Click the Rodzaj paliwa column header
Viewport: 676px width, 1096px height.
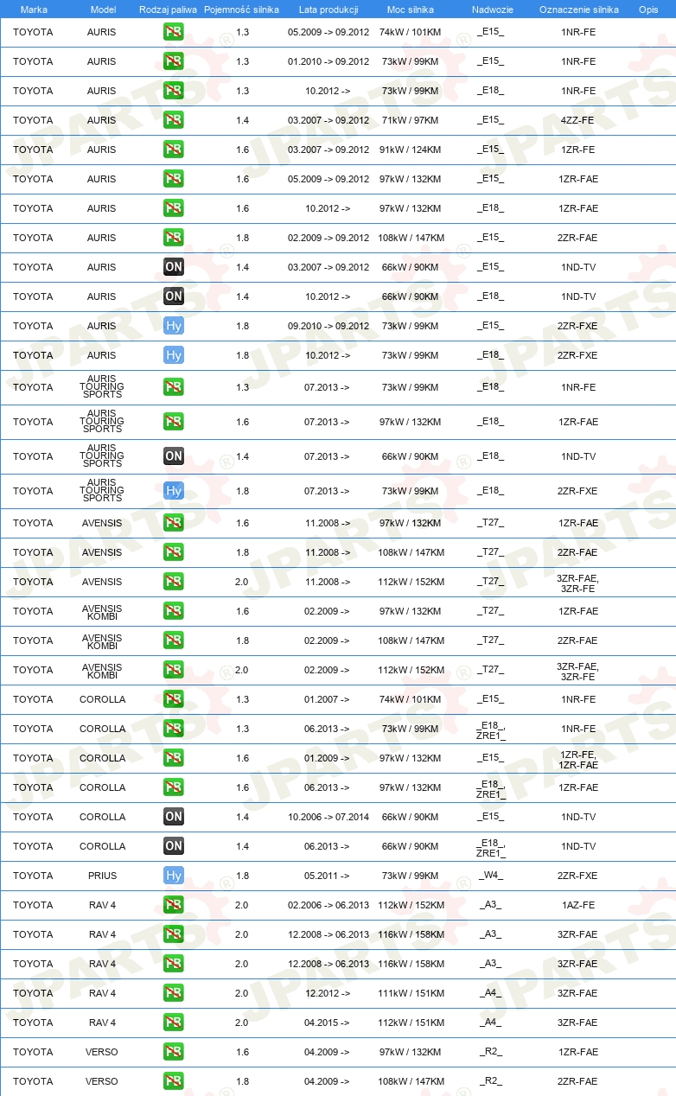coord(169,10)
